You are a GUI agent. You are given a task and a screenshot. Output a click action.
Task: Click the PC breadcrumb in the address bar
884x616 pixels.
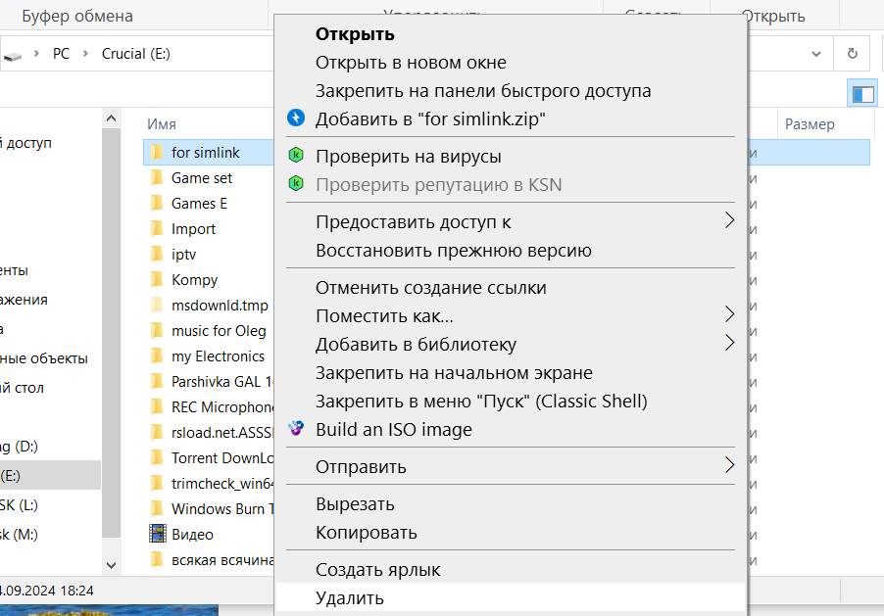[x=61, y=54]
